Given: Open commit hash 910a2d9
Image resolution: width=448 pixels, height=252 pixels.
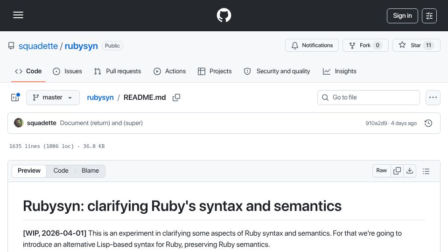Looking at the screenshot, I should (x=376, y=123).
